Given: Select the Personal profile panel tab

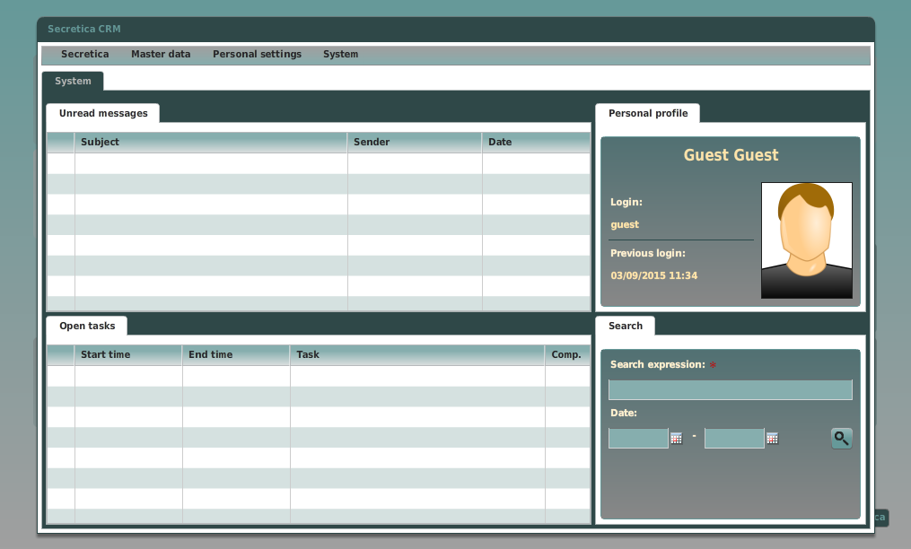Looking at the screenshot, I should 647,113.
